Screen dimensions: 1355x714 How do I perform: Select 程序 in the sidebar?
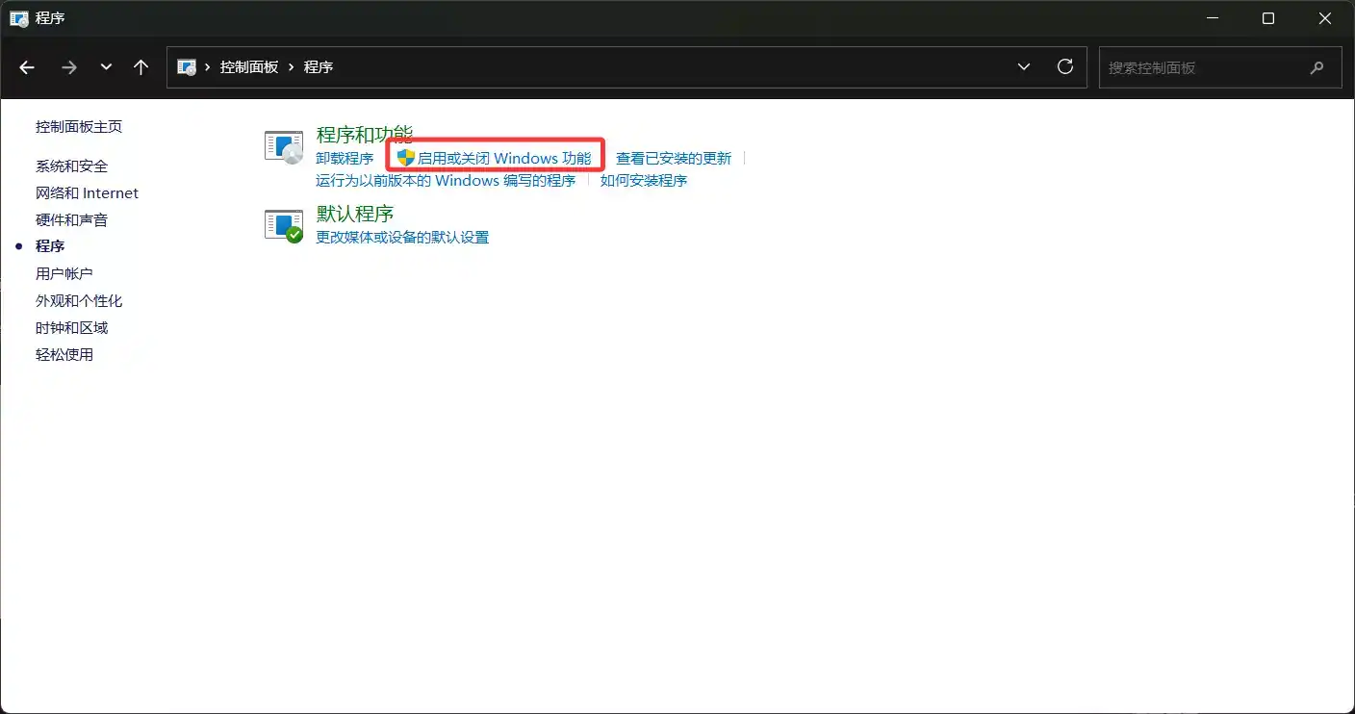click(50, 246)
